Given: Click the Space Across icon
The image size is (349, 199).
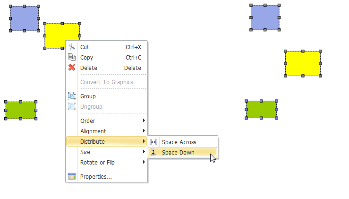Looking at the screenshot, I should click(x=153, y=142).
